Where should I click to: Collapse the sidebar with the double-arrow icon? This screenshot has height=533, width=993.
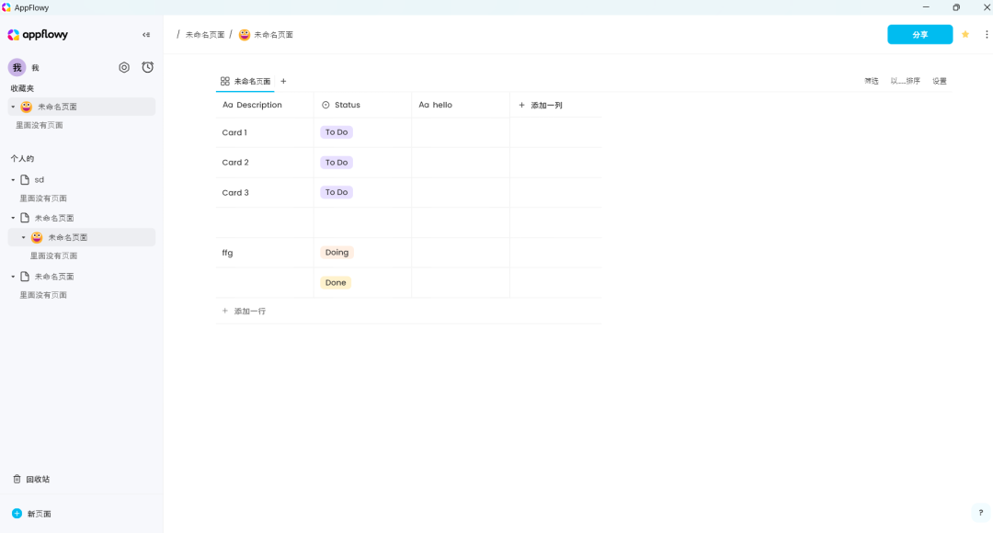point(146,35)
